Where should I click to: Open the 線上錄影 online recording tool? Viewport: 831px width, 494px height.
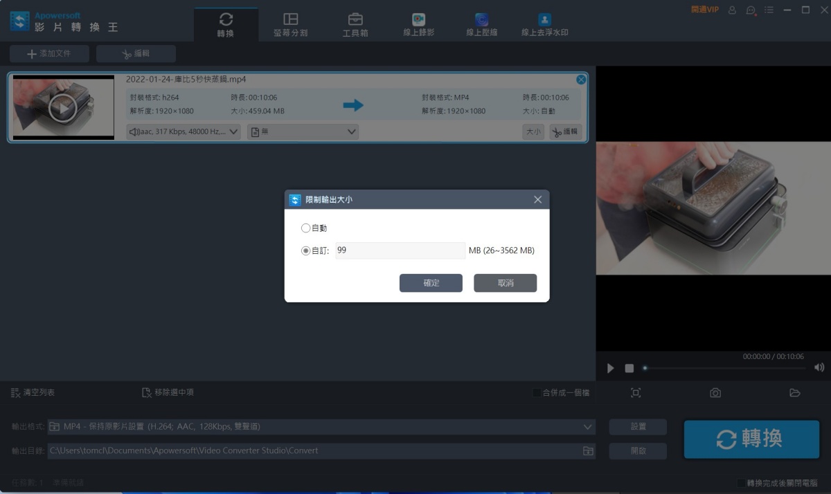(418, 24)
